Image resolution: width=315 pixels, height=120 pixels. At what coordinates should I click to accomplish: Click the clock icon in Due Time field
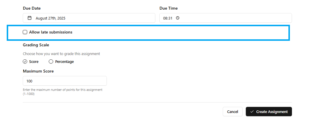click(x=177, y=18)
